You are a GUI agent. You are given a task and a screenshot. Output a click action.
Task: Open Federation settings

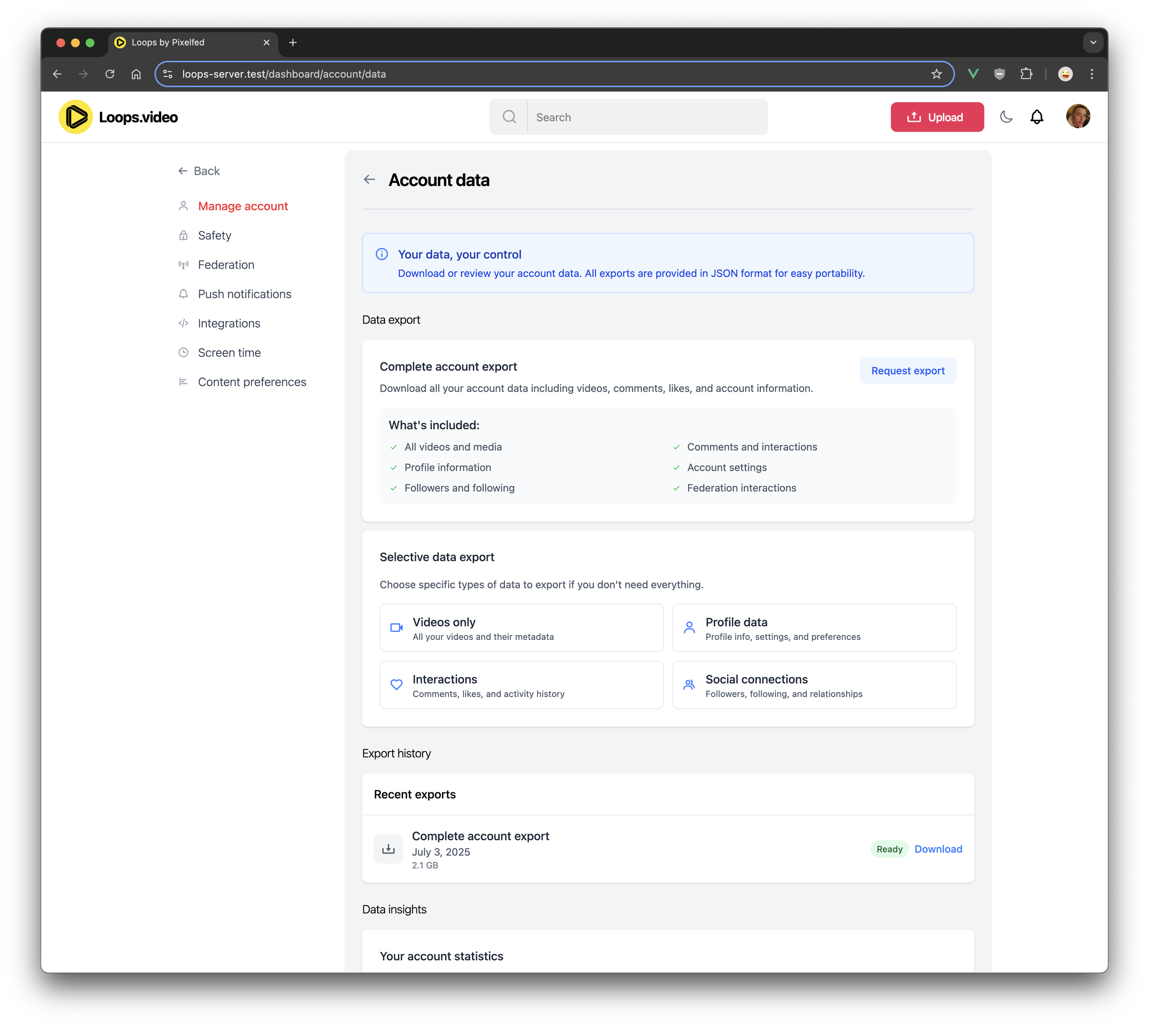point(226,264)
